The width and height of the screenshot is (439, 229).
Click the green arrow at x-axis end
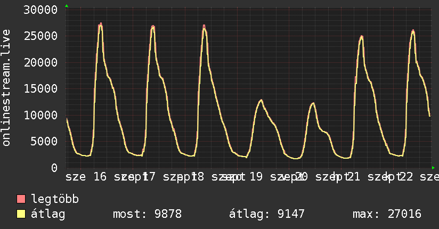[433, 168]
